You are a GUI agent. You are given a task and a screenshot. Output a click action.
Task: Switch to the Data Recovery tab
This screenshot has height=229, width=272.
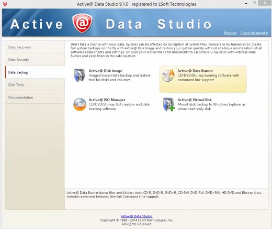click(35, 47)
